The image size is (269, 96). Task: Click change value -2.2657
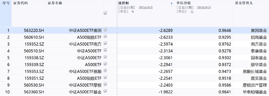[165, 71]
